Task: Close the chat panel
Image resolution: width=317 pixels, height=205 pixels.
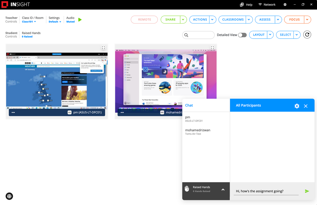Action: point(306,106)
